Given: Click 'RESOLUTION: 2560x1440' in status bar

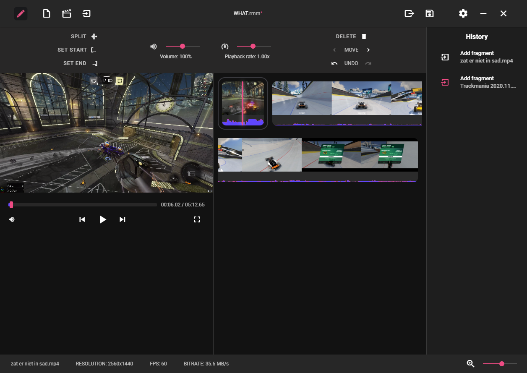Looking at the screenshot, I should click(104, 364).
